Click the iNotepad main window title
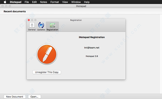Screen dimensions: 162x99 click(81, 6)
